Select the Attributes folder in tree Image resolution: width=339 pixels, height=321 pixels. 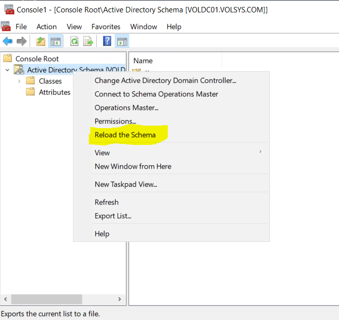coord(54,92)
